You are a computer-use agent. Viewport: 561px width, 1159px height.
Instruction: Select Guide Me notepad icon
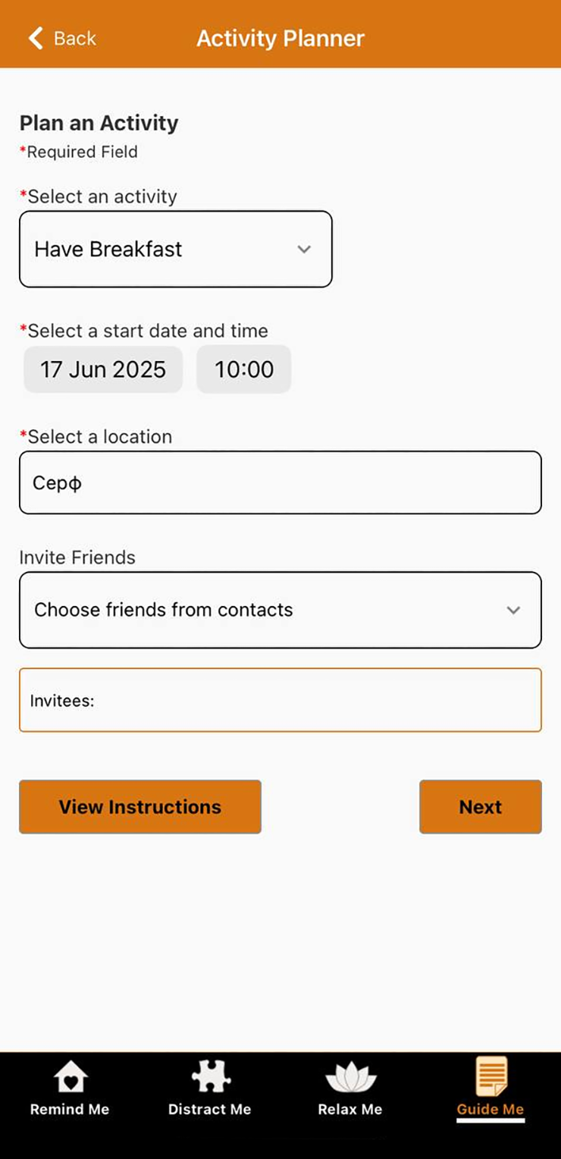coord(490,1076)
